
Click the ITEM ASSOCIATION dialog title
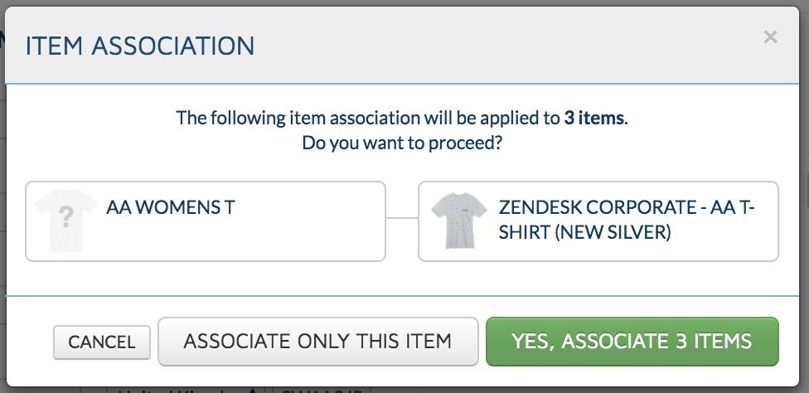click(140, 46)
